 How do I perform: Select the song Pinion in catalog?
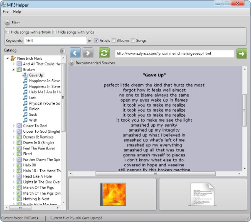click(x=34, y=109)
